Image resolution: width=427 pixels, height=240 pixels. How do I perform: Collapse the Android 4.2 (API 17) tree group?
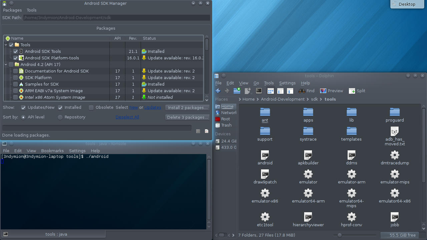pos(6,65)
